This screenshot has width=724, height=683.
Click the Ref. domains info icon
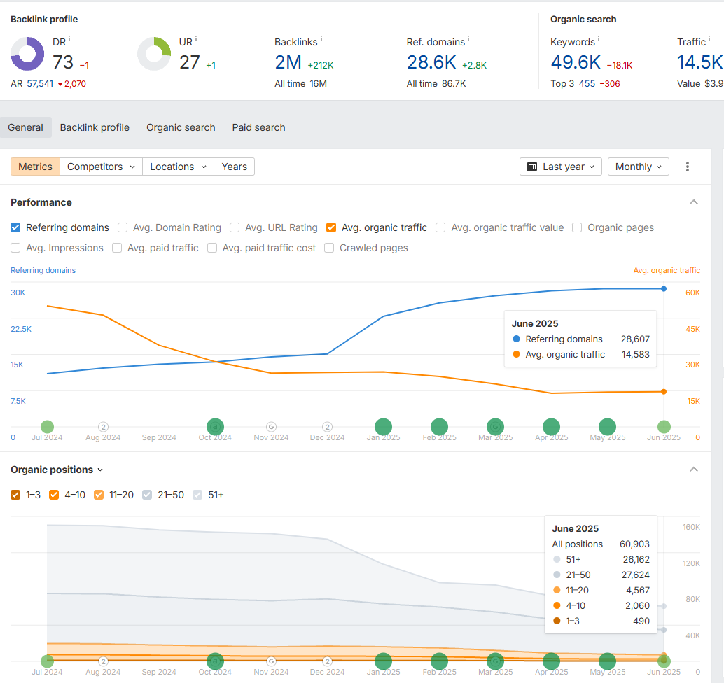pos(468,40)
